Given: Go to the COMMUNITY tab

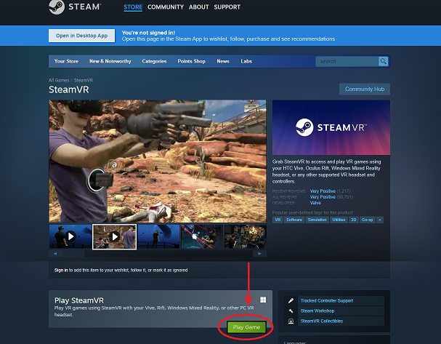Looking at the screenshot, I should click(165, 7).
